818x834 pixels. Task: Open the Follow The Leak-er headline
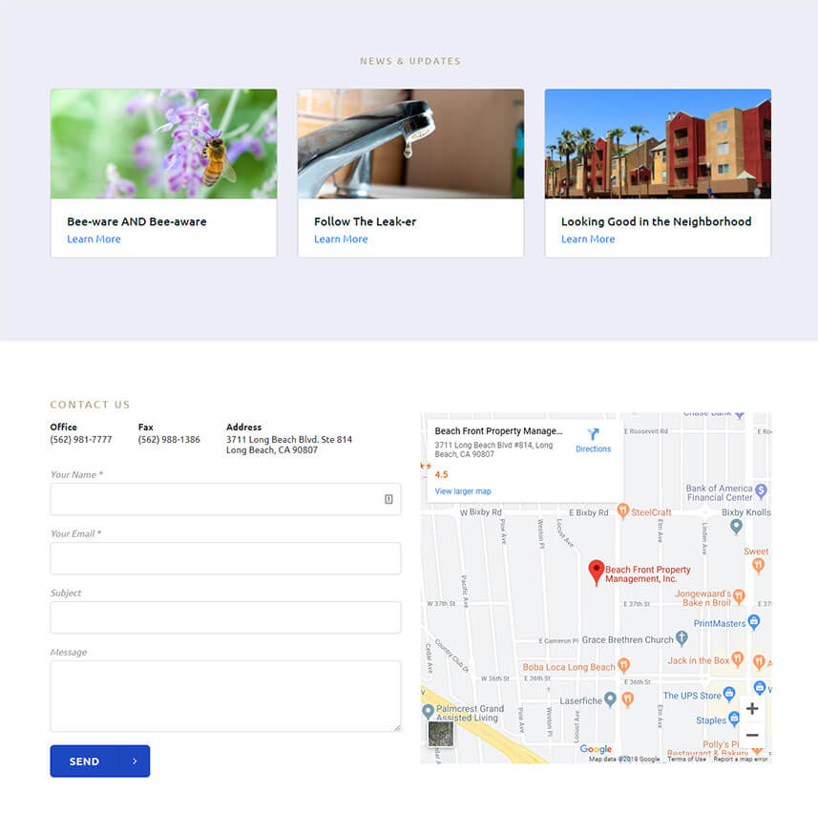tap(365, 221)
